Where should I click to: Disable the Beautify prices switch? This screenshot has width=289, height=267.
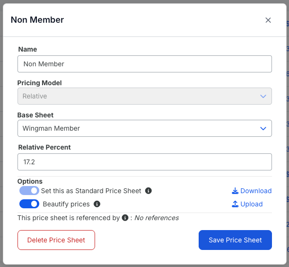(x=29, y=204)
